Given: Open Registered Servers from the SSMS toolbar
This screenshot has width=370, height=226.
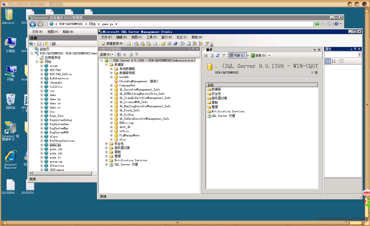Looking at the screenshot, I should 183,43.
